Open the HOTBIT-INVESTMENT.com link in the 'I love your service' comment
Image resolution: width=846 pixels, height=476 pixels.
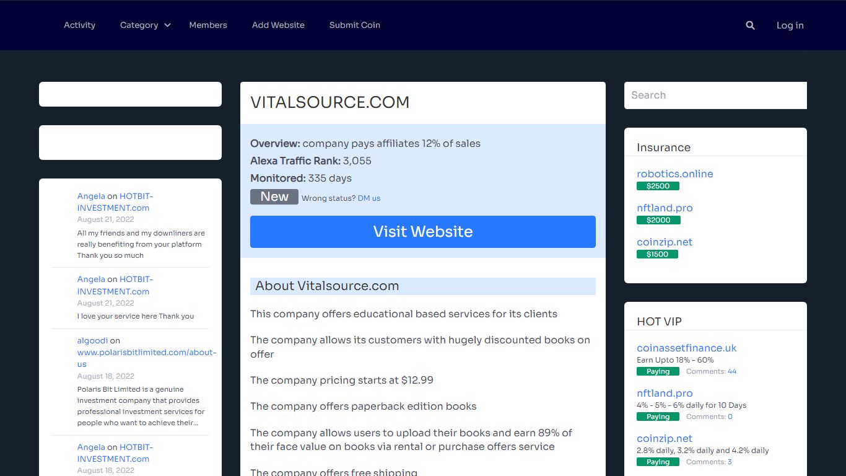tap(115, 285)
